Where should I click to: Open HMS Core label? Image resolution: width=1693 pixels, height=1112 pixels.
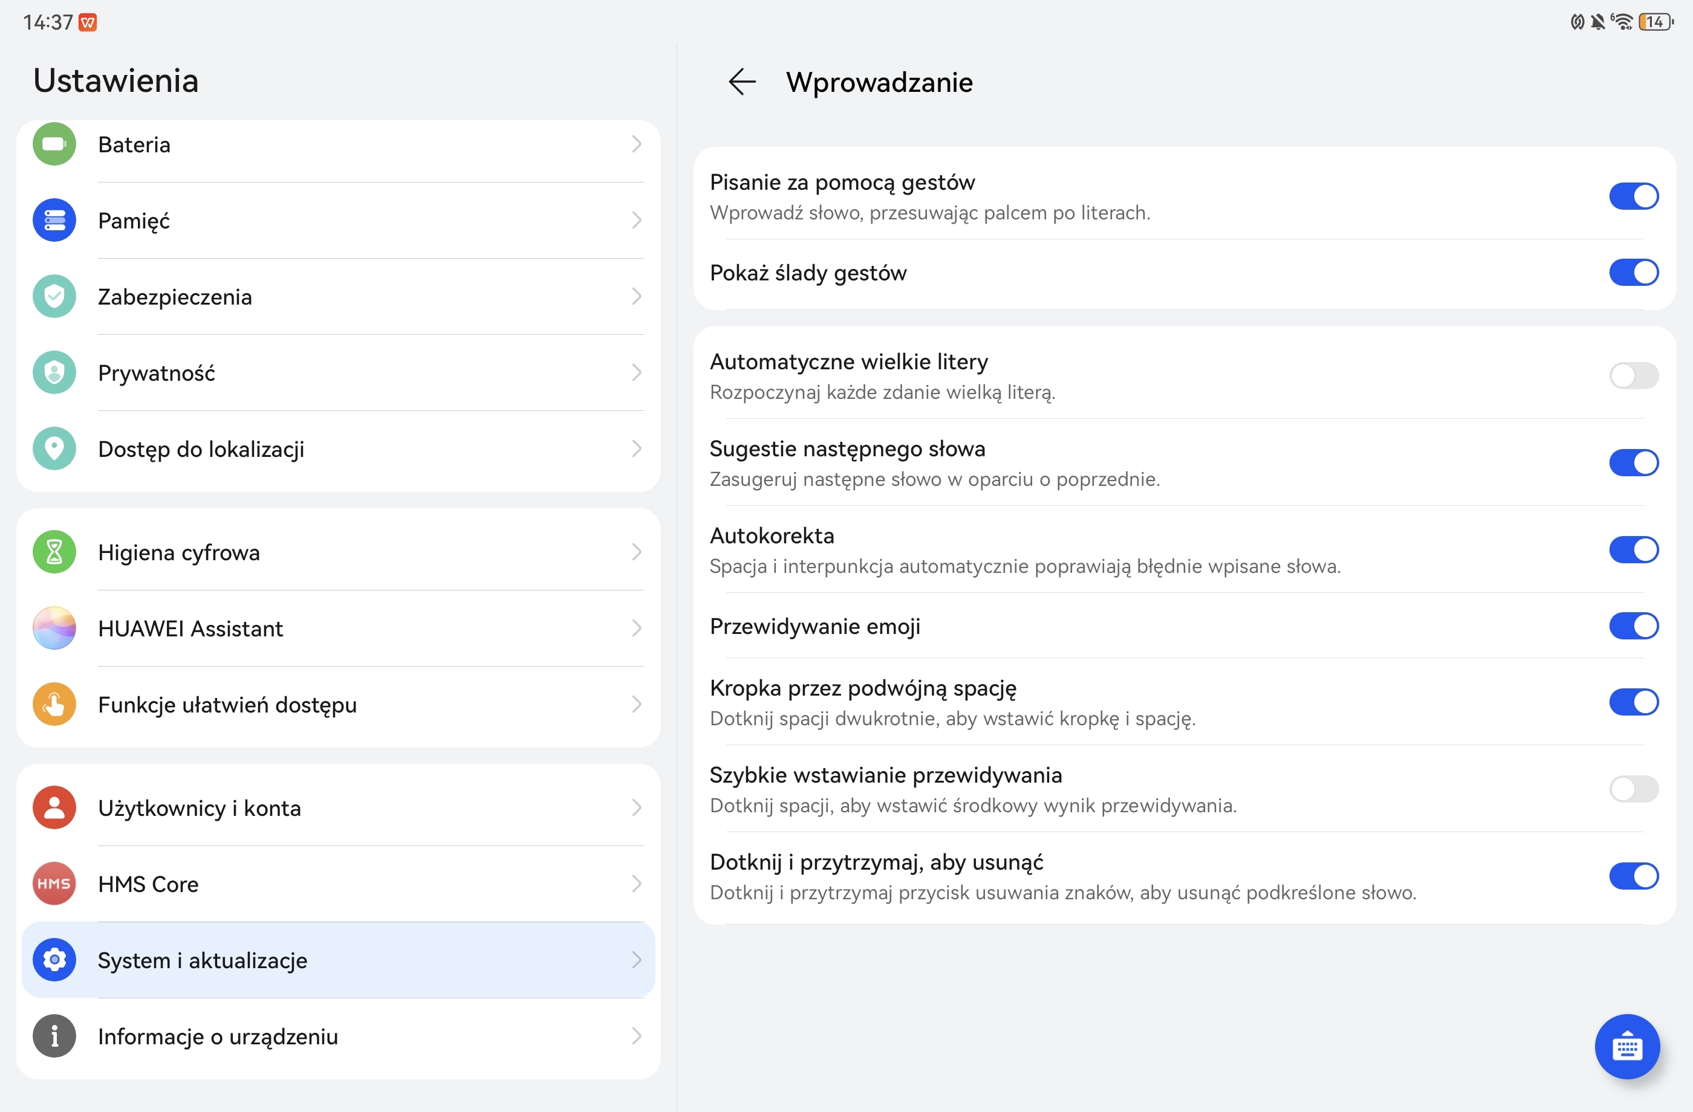pyautogui.click(x=149, y=884)
